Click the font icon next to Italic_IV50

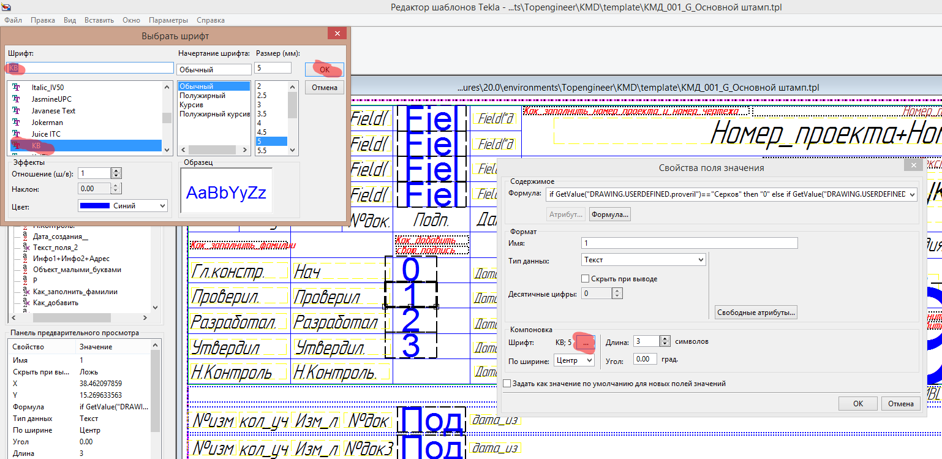point(17,88)
